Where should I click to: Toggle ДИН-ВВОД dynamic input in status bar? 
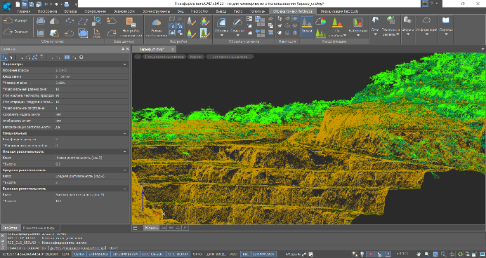pyautogui.click(x=216, y=254)
